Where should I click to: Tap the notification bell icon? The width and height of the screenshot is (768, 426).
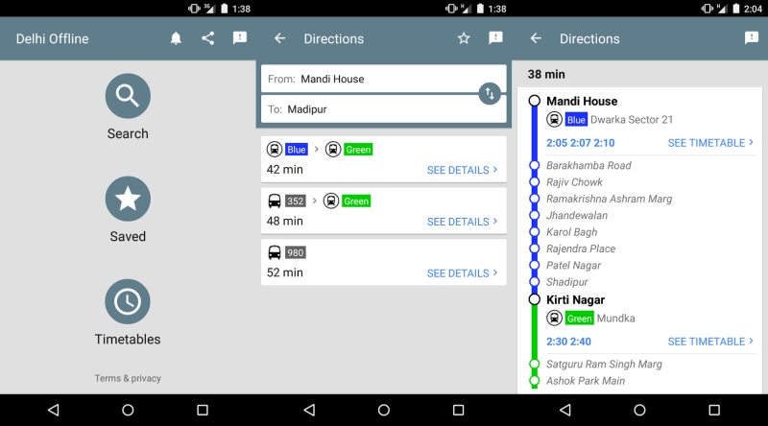coord(176,38)
